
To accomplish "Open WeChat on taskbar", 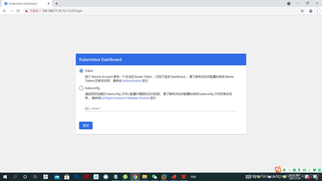I will (155, 177).
